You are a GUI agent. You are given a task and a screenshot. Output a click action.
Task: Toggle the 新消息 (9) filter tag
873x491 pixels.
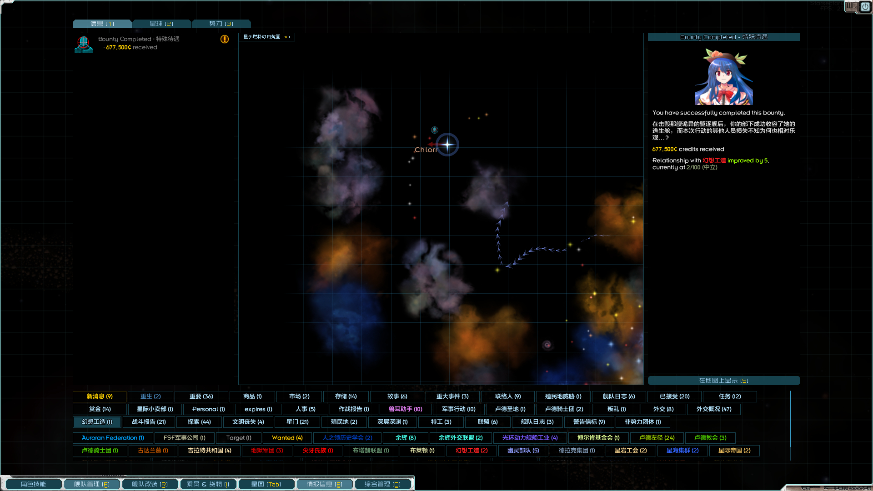[100, 396]
